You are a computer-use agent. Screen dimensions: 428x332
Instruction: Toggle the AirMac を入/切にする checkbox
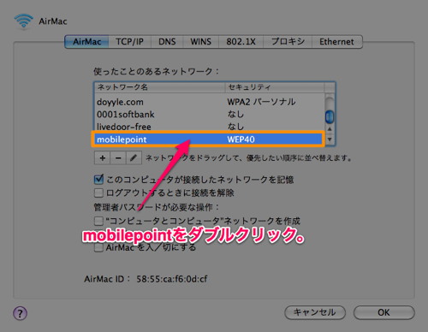[98, 247]
